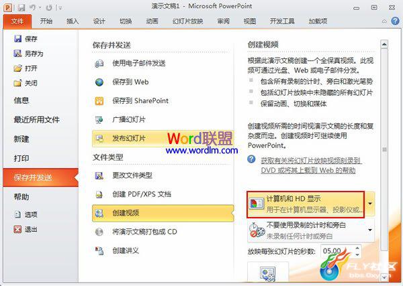Click the 计算机和 HD 显示 display icon
The image size is (403, 286).
257,204
